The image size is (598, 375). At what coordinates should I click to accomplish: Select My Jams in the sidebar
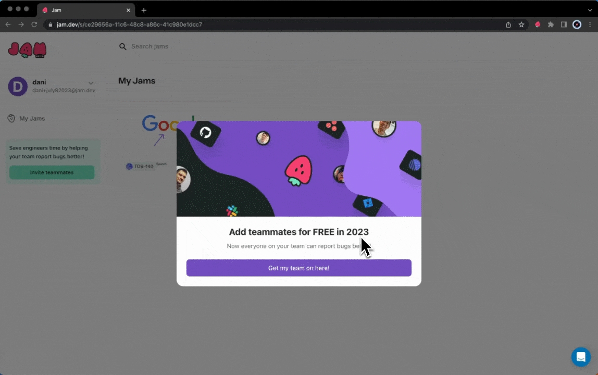coord(32,119)
